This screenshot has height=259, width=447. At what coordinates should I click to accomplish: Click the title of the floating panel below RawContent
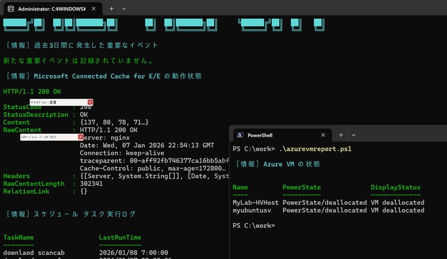tap(39, 137)
